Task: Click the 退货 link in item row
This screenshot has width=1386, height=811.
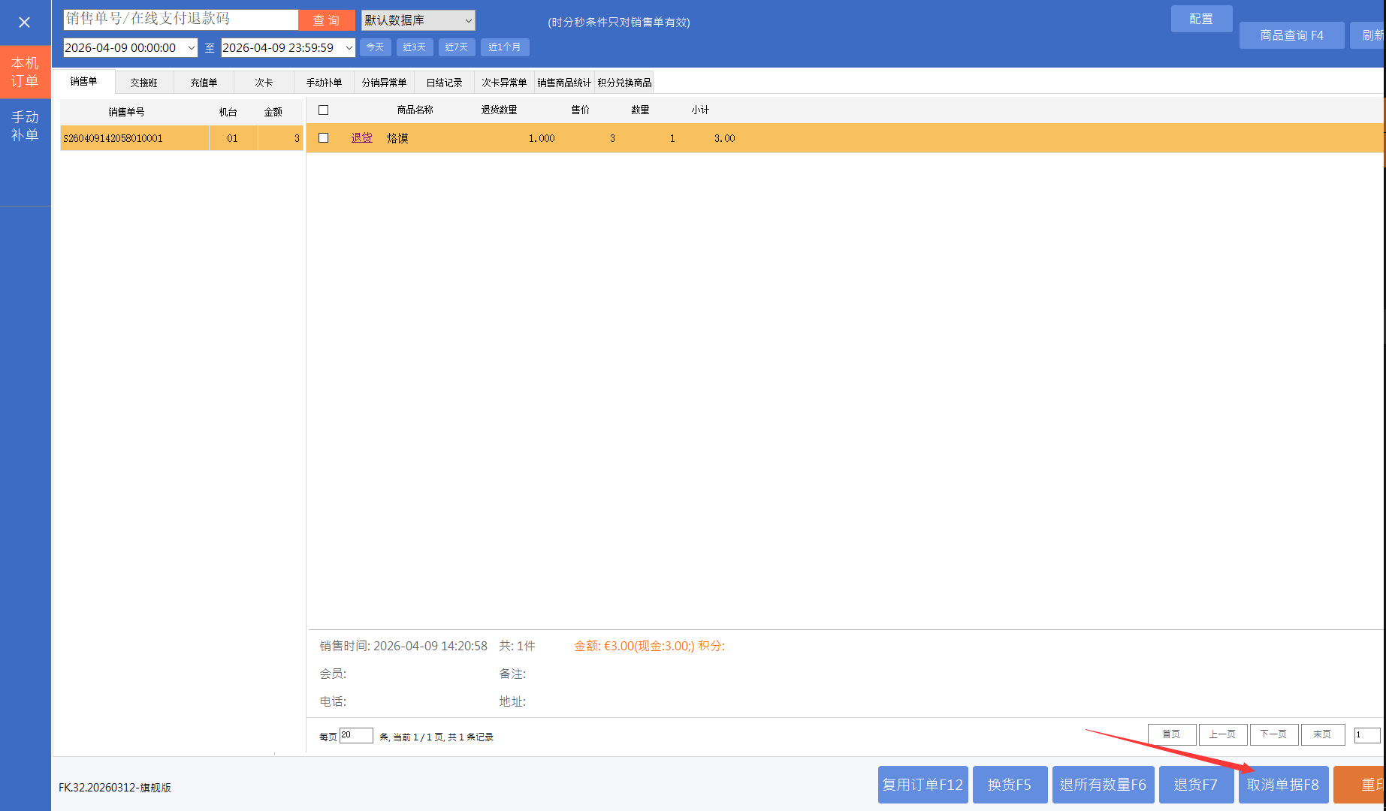Action: pos(361,138)
